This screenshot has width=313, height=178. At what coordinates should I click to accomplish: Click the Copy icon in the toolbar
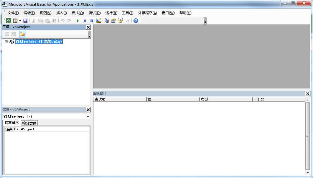coord(40,21)
